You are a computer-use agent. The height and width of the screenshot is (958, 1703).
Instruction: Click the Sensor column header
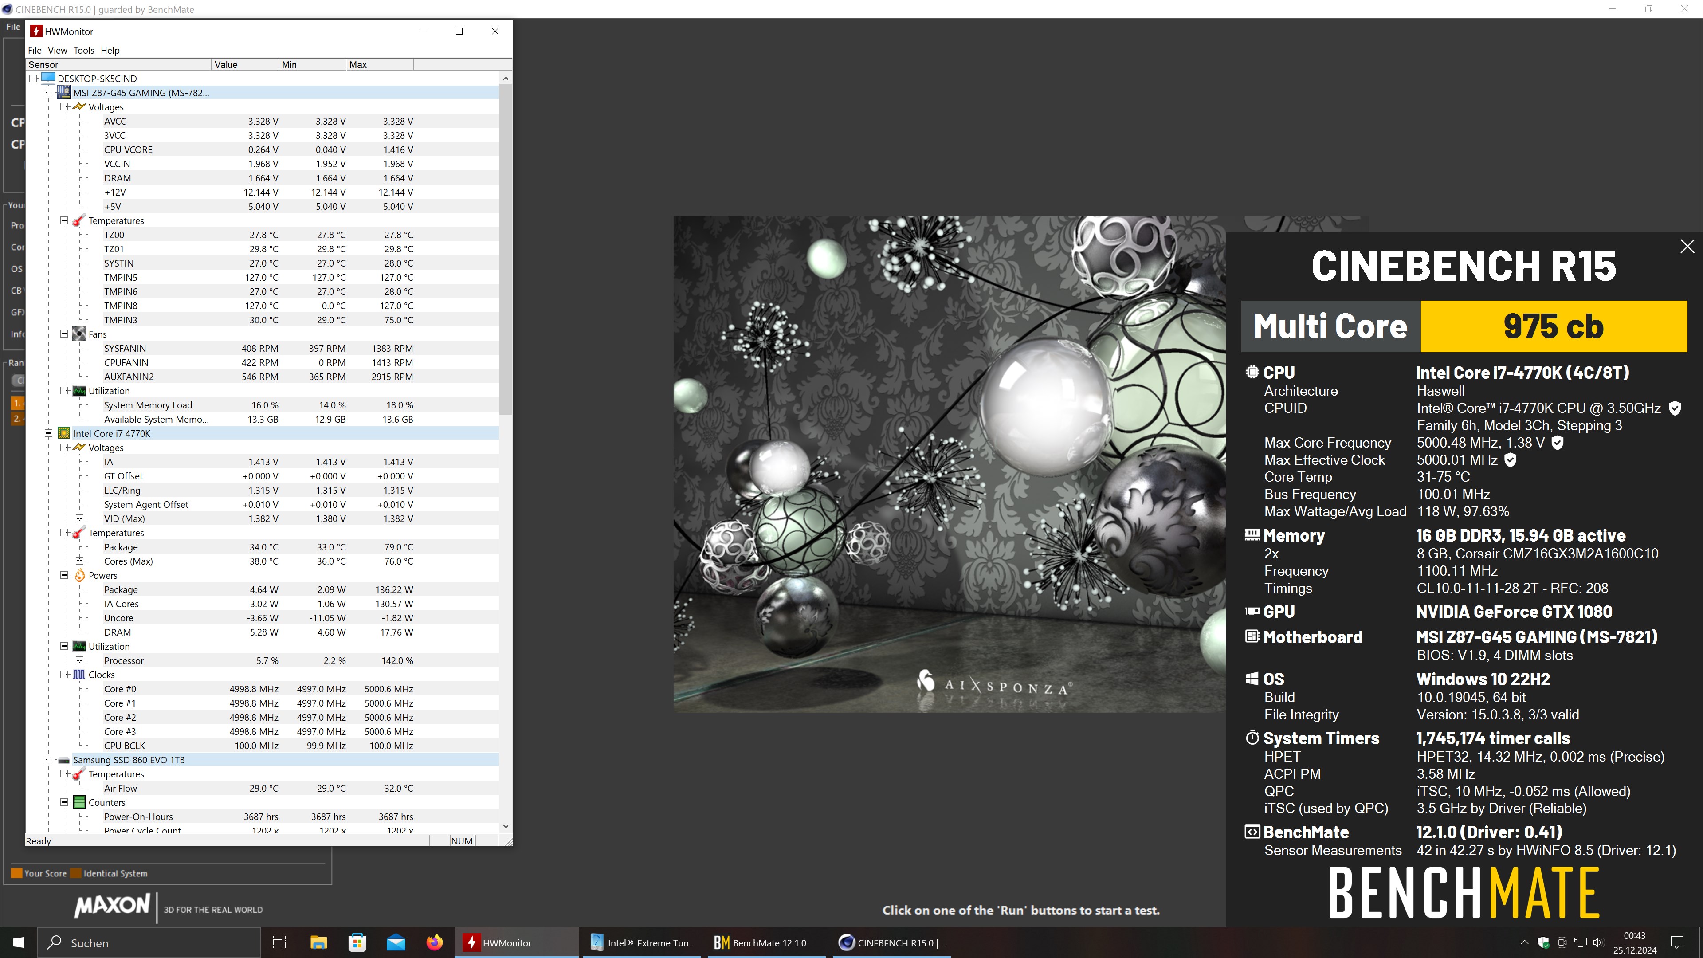pos(119,64)
